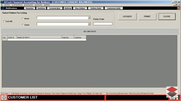Click the Debit Bal column header

[x=68, y=37]
